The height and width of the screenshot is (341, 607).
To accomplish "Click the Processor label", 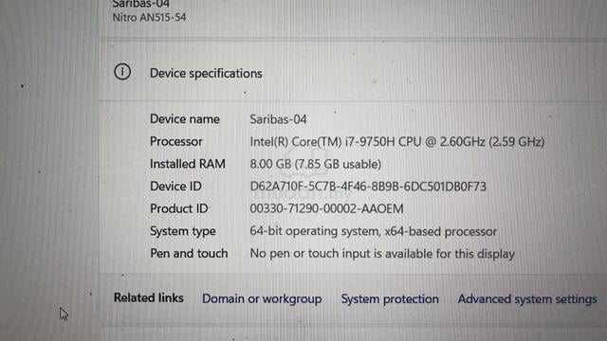I will 176,141.
